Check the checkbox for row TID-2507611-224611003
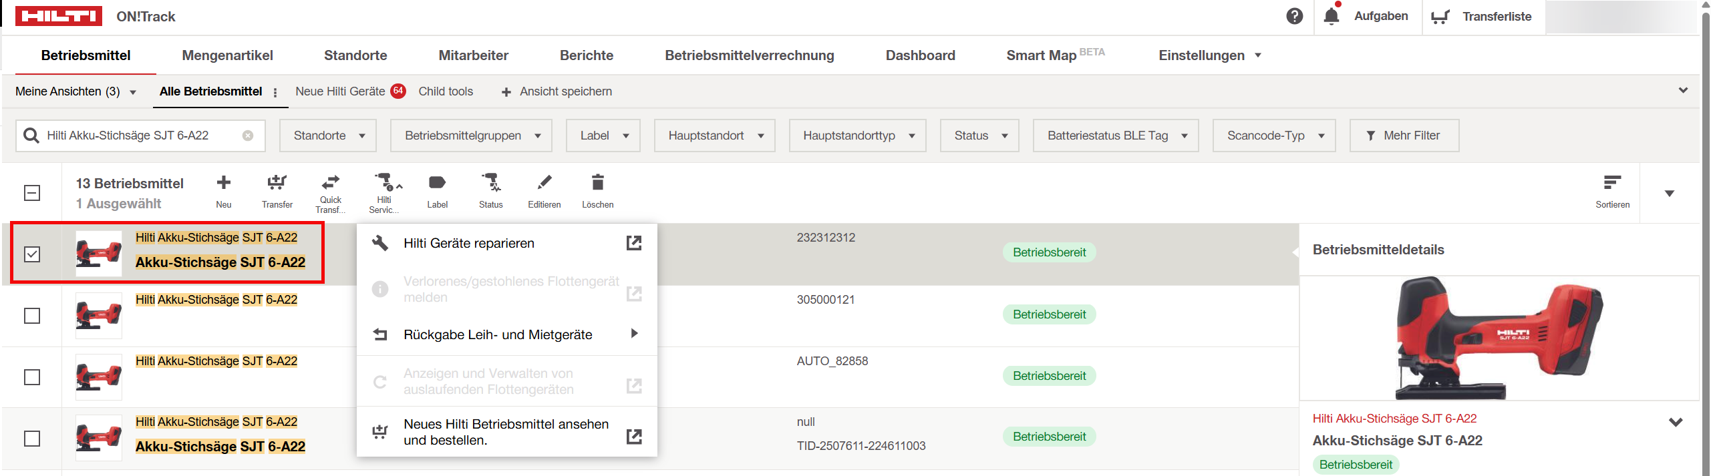 [32, 439]
